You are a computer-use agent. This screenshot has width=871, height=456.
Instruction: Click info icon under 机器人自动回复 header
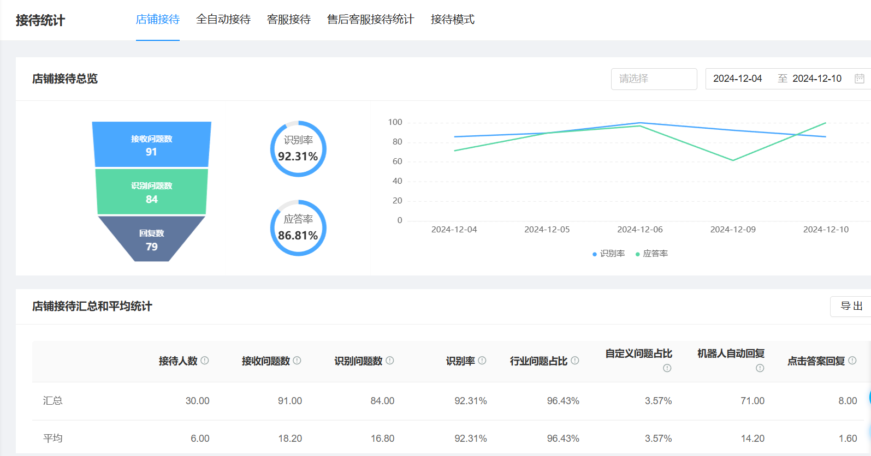coord(760,368)
